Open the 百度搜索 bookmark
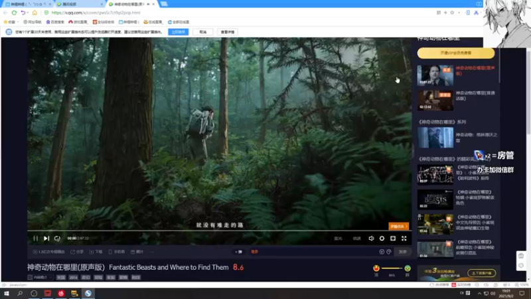531x299 pixels. (55, 22)
